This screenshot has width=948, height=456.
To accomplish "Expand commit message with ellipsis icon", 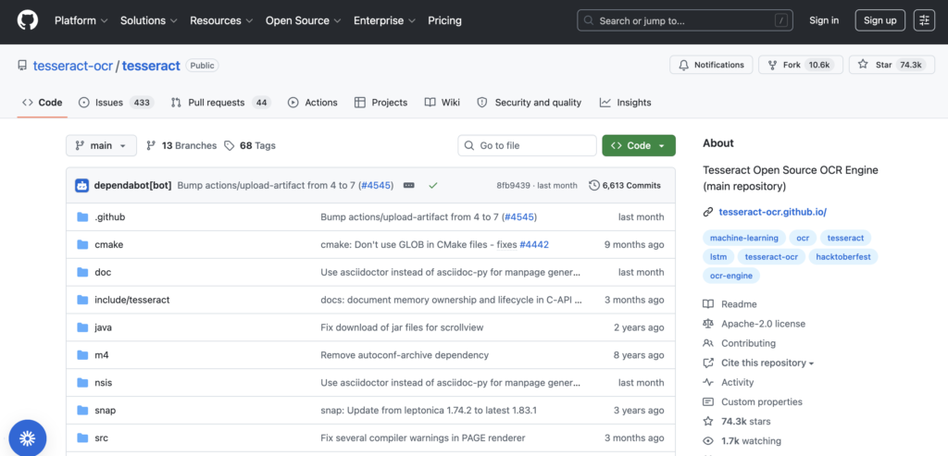I will pyautogui.click(x=408, y=185).
